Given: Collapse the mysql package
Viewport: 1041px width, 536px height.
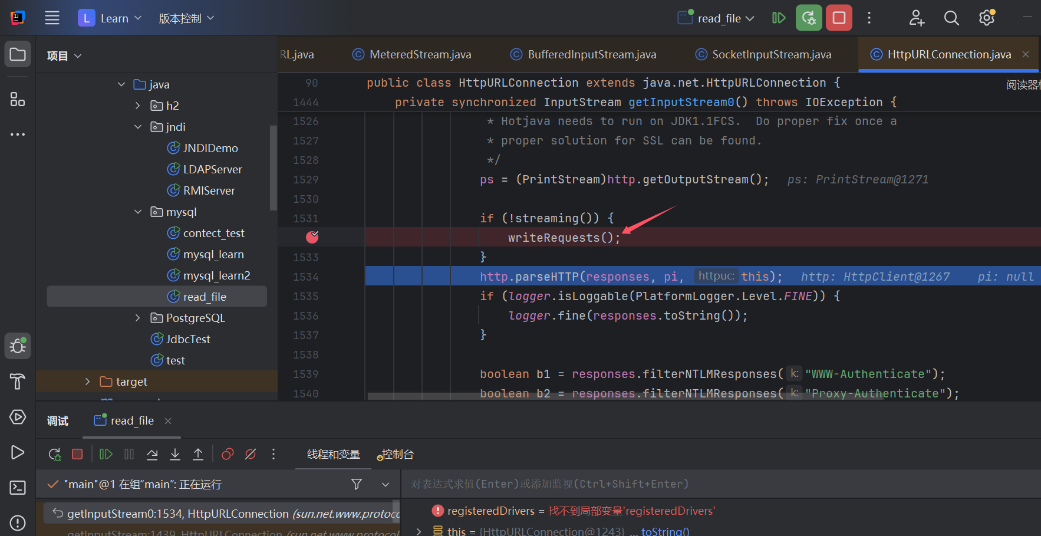Looking at the screenshot, I should tap(138, 212).
